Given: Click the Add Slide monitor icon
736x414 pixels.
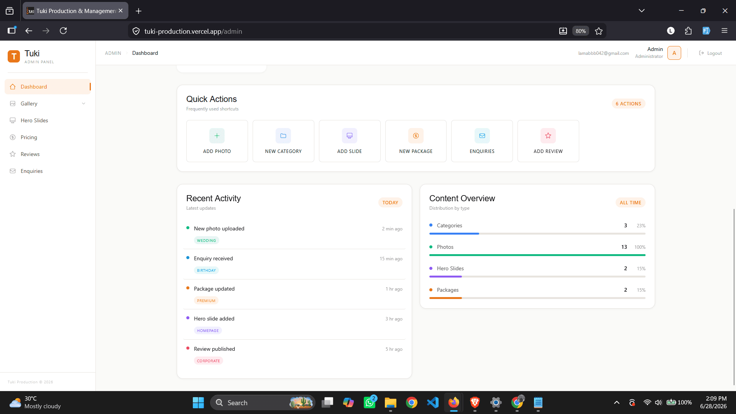Looking at the screenshot, I should pyautogui.click(x=350, y=136).
